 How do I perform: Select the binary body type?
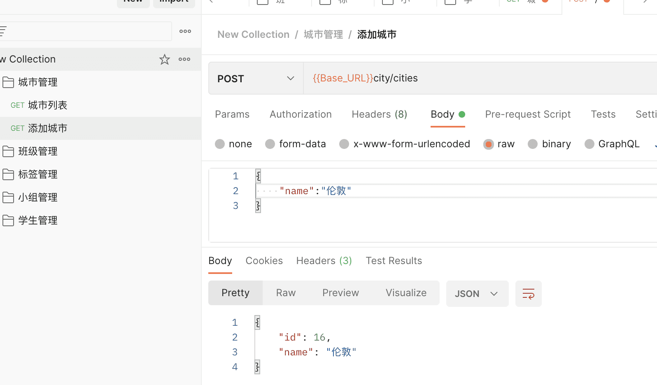(533, 144)
